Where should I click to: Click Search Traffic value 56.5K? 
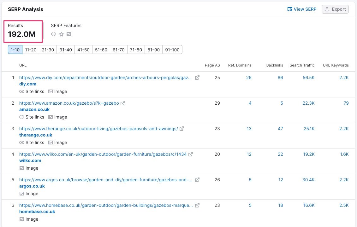308,78
